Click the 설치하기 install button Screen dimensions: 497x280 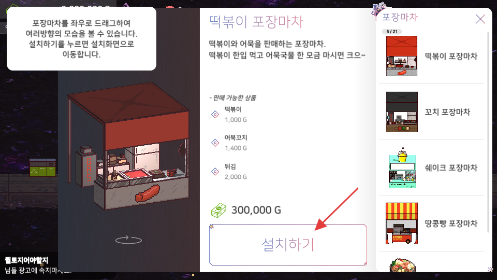coord(288,245)
